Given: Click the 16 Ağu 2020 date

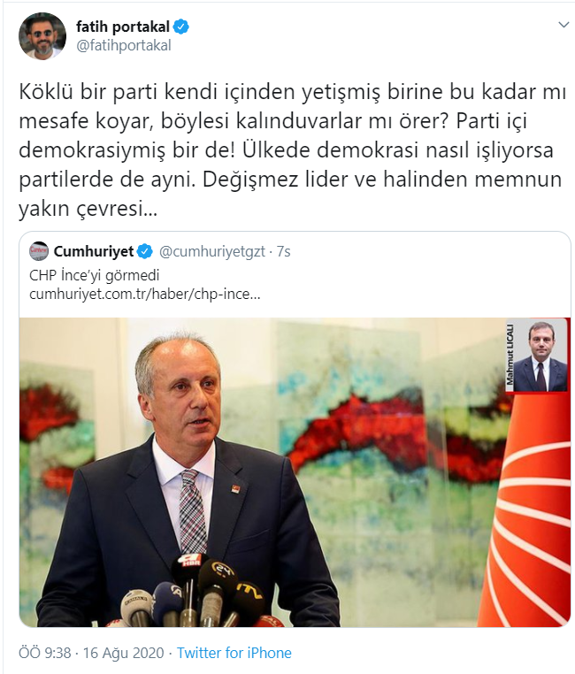Looking at the screenshot, I should 123,653.
